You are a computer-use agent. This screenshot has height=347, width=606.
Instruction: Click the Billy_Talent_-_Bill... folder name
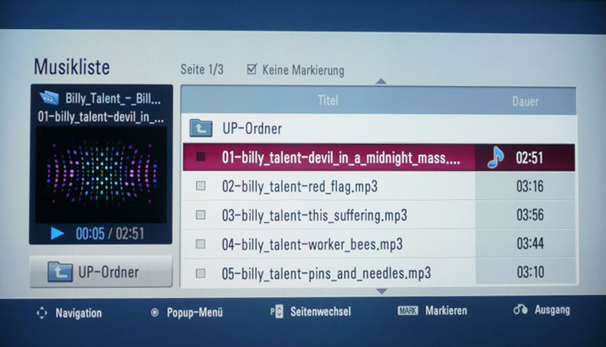(113, 99)
